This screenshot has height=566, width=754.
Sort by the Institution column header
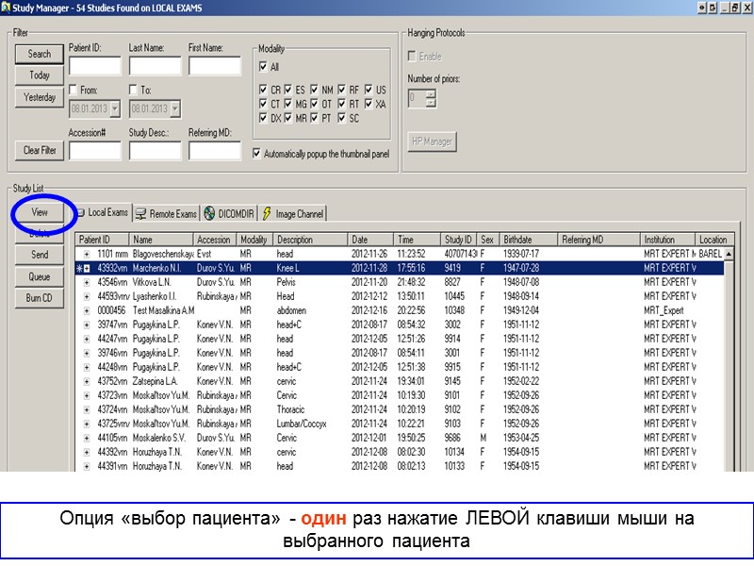(668, 240)
